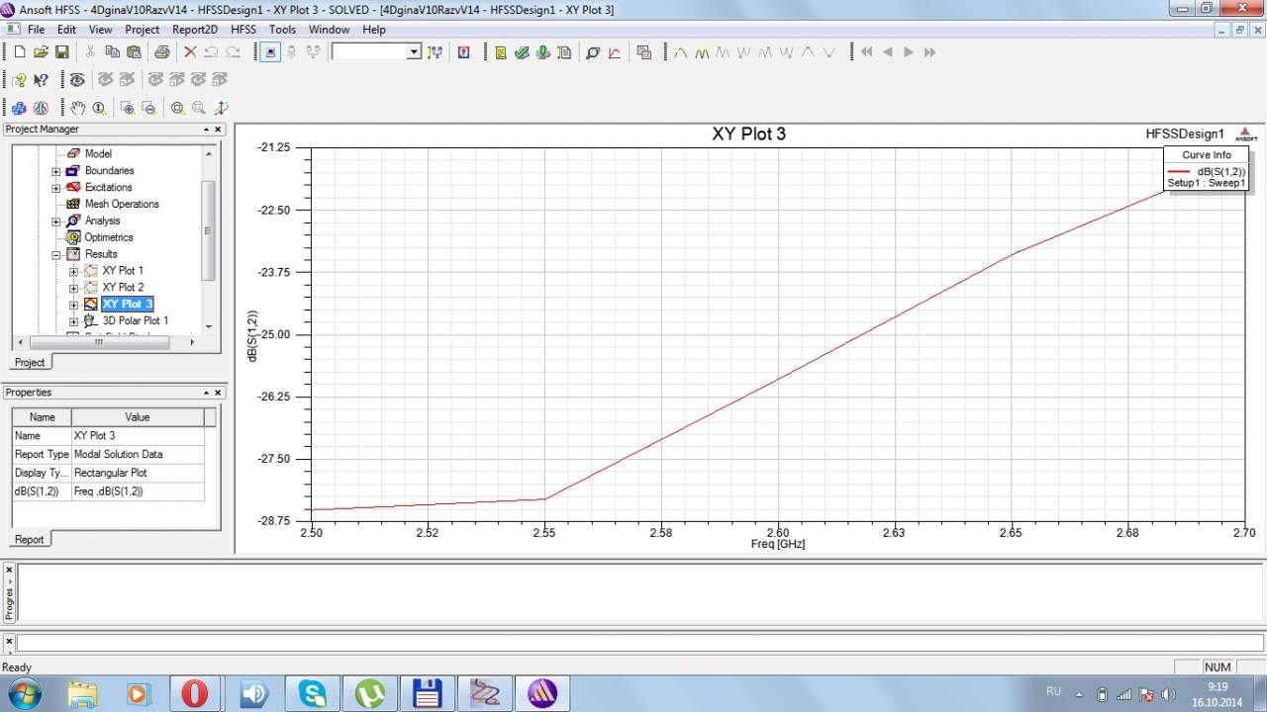Collapse the Results tree node

56,254
